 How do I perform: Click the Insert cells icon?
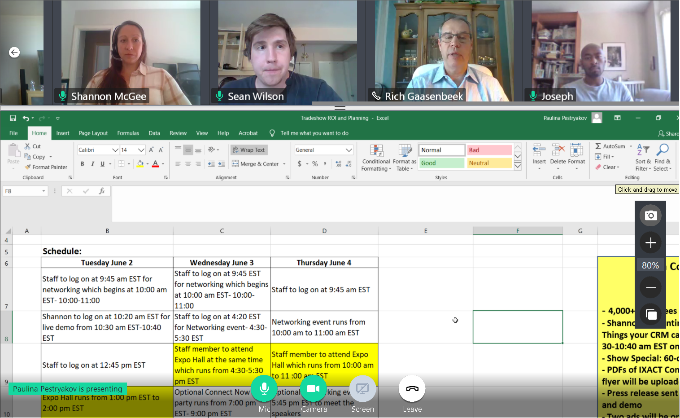click(x=539, y=150)
